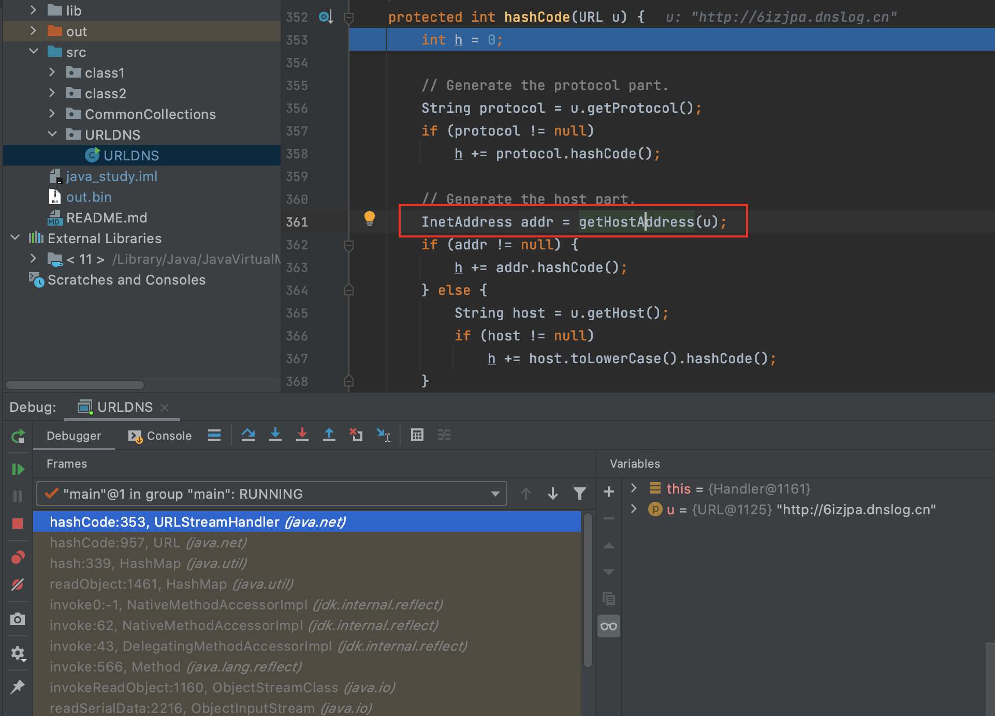Open Evaluate Expression calculator icon
The width and height of the screenshot is (995, 716).
pyautogui.click(x=417, y=435)
